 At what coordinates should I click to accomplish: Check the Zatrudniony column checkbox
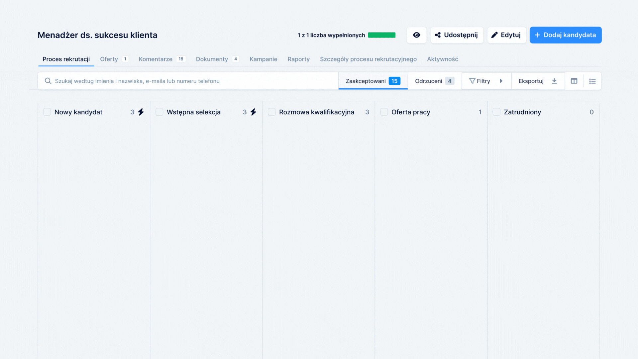click(x=496, y=112)
